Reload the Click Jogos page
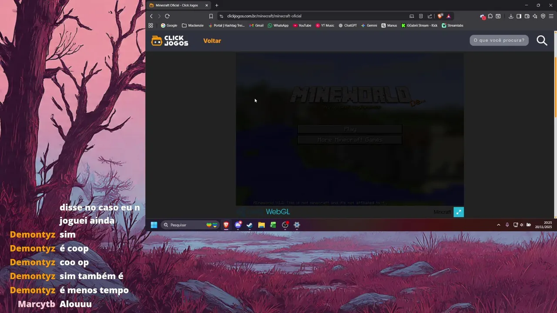Screen dimensions: 557x313 pyautogui.click(x=167, y=16)
